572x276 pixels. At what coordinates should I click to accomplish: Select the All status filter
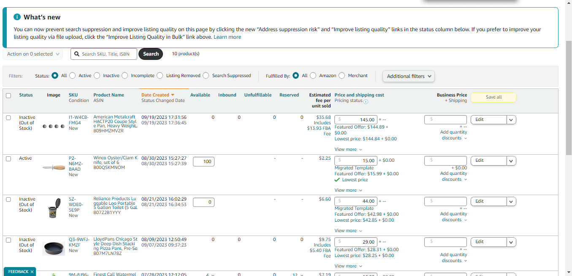55,75
